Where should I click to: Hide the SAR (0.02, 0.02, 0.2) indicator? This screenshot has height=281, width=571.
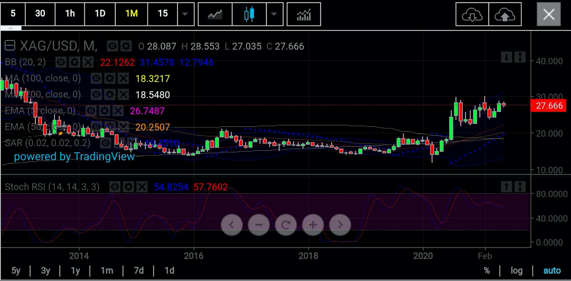105,143
